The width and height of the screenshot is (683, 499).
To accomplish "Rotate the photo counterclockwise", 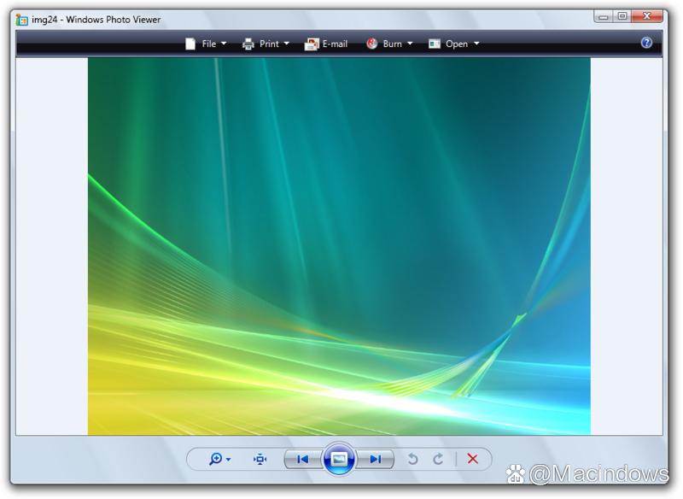I will (x=412, y=459).
